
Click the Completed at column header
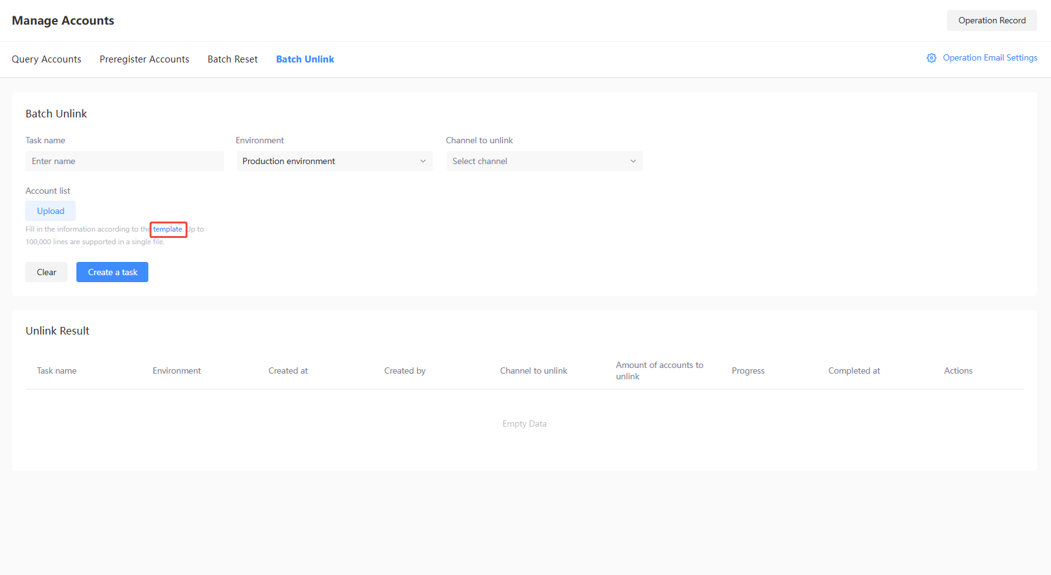click(x=853, y=371)
